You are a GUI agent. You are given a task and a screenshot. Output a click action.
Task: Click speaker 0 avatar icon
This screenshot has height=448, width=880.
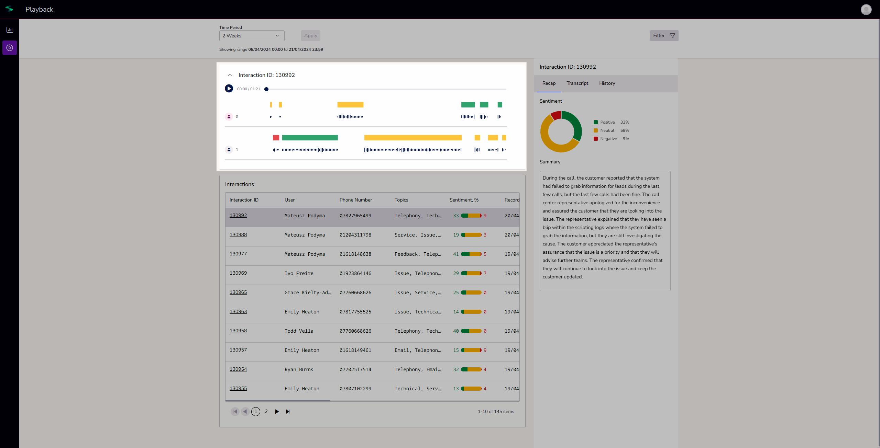coord(229,117)
